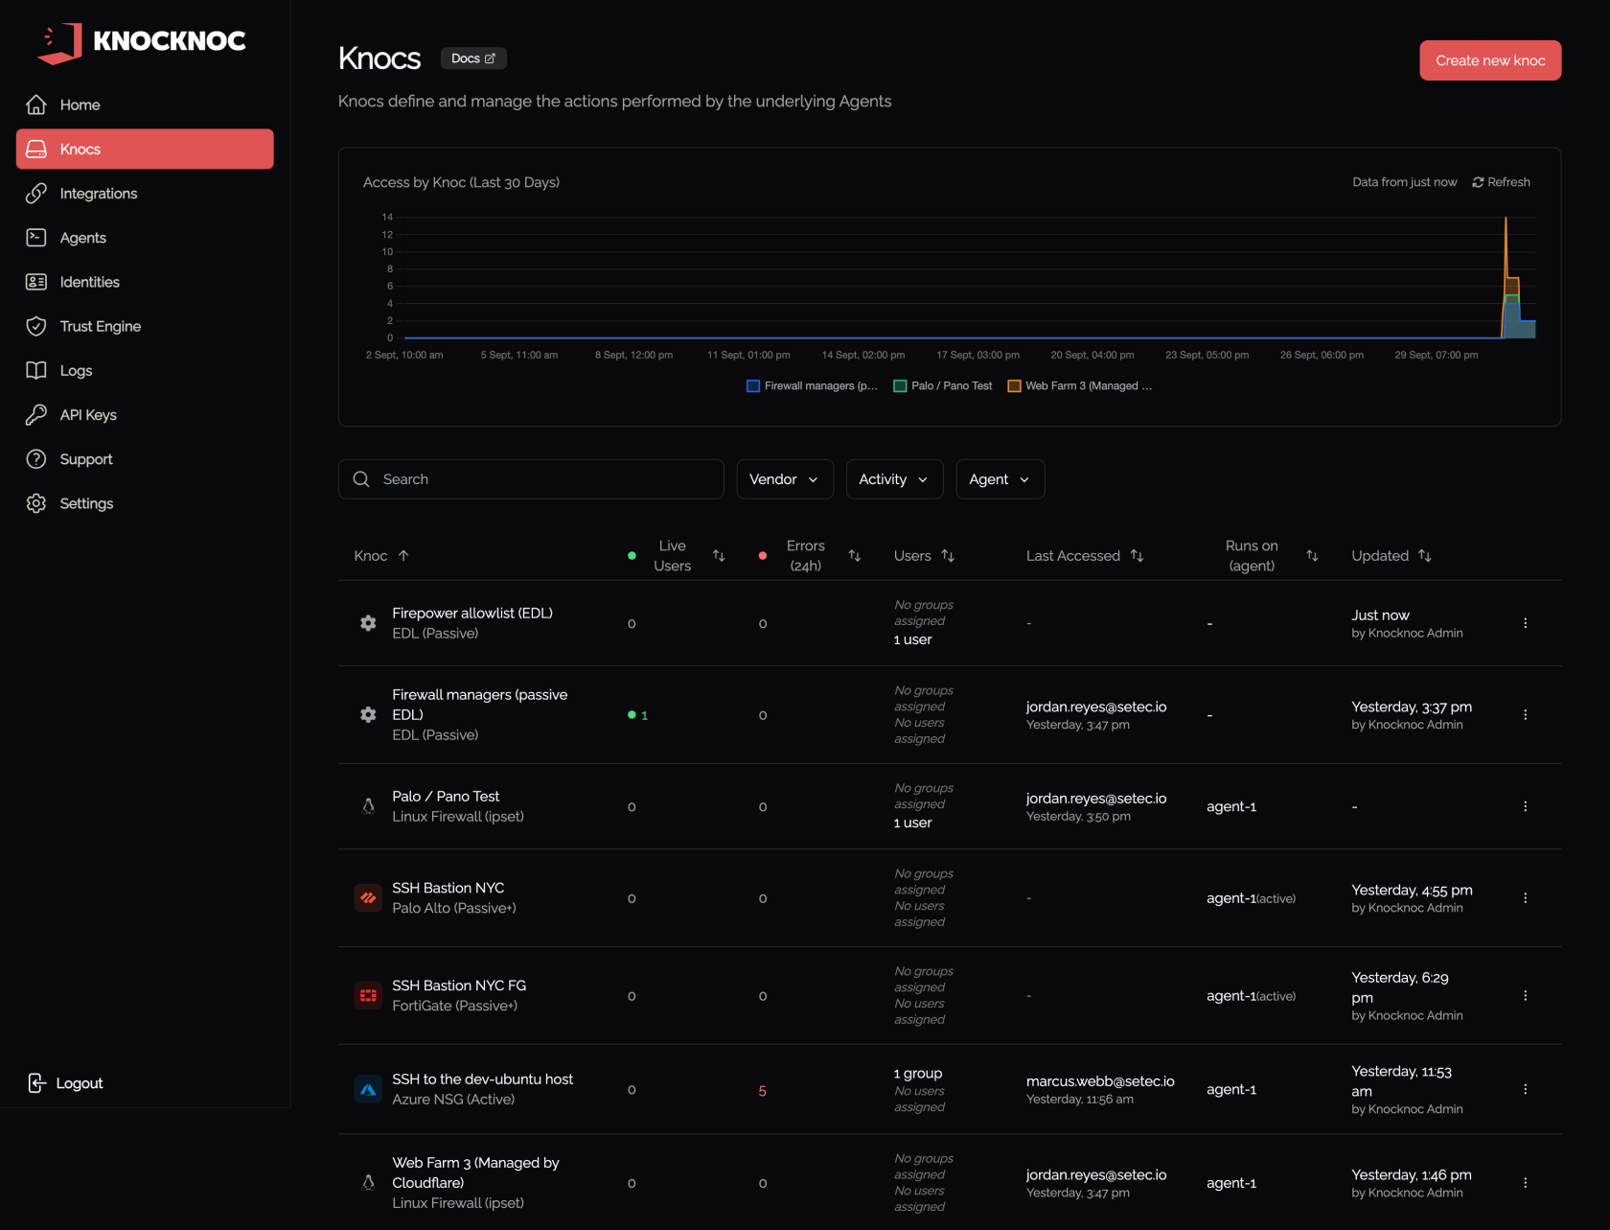Open the Vendor filter dropdown
Screen dimensions: 1610x1230
(x=785, y=479)
